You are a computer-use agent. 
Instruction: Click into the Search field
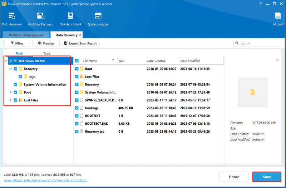coord(257,43)
